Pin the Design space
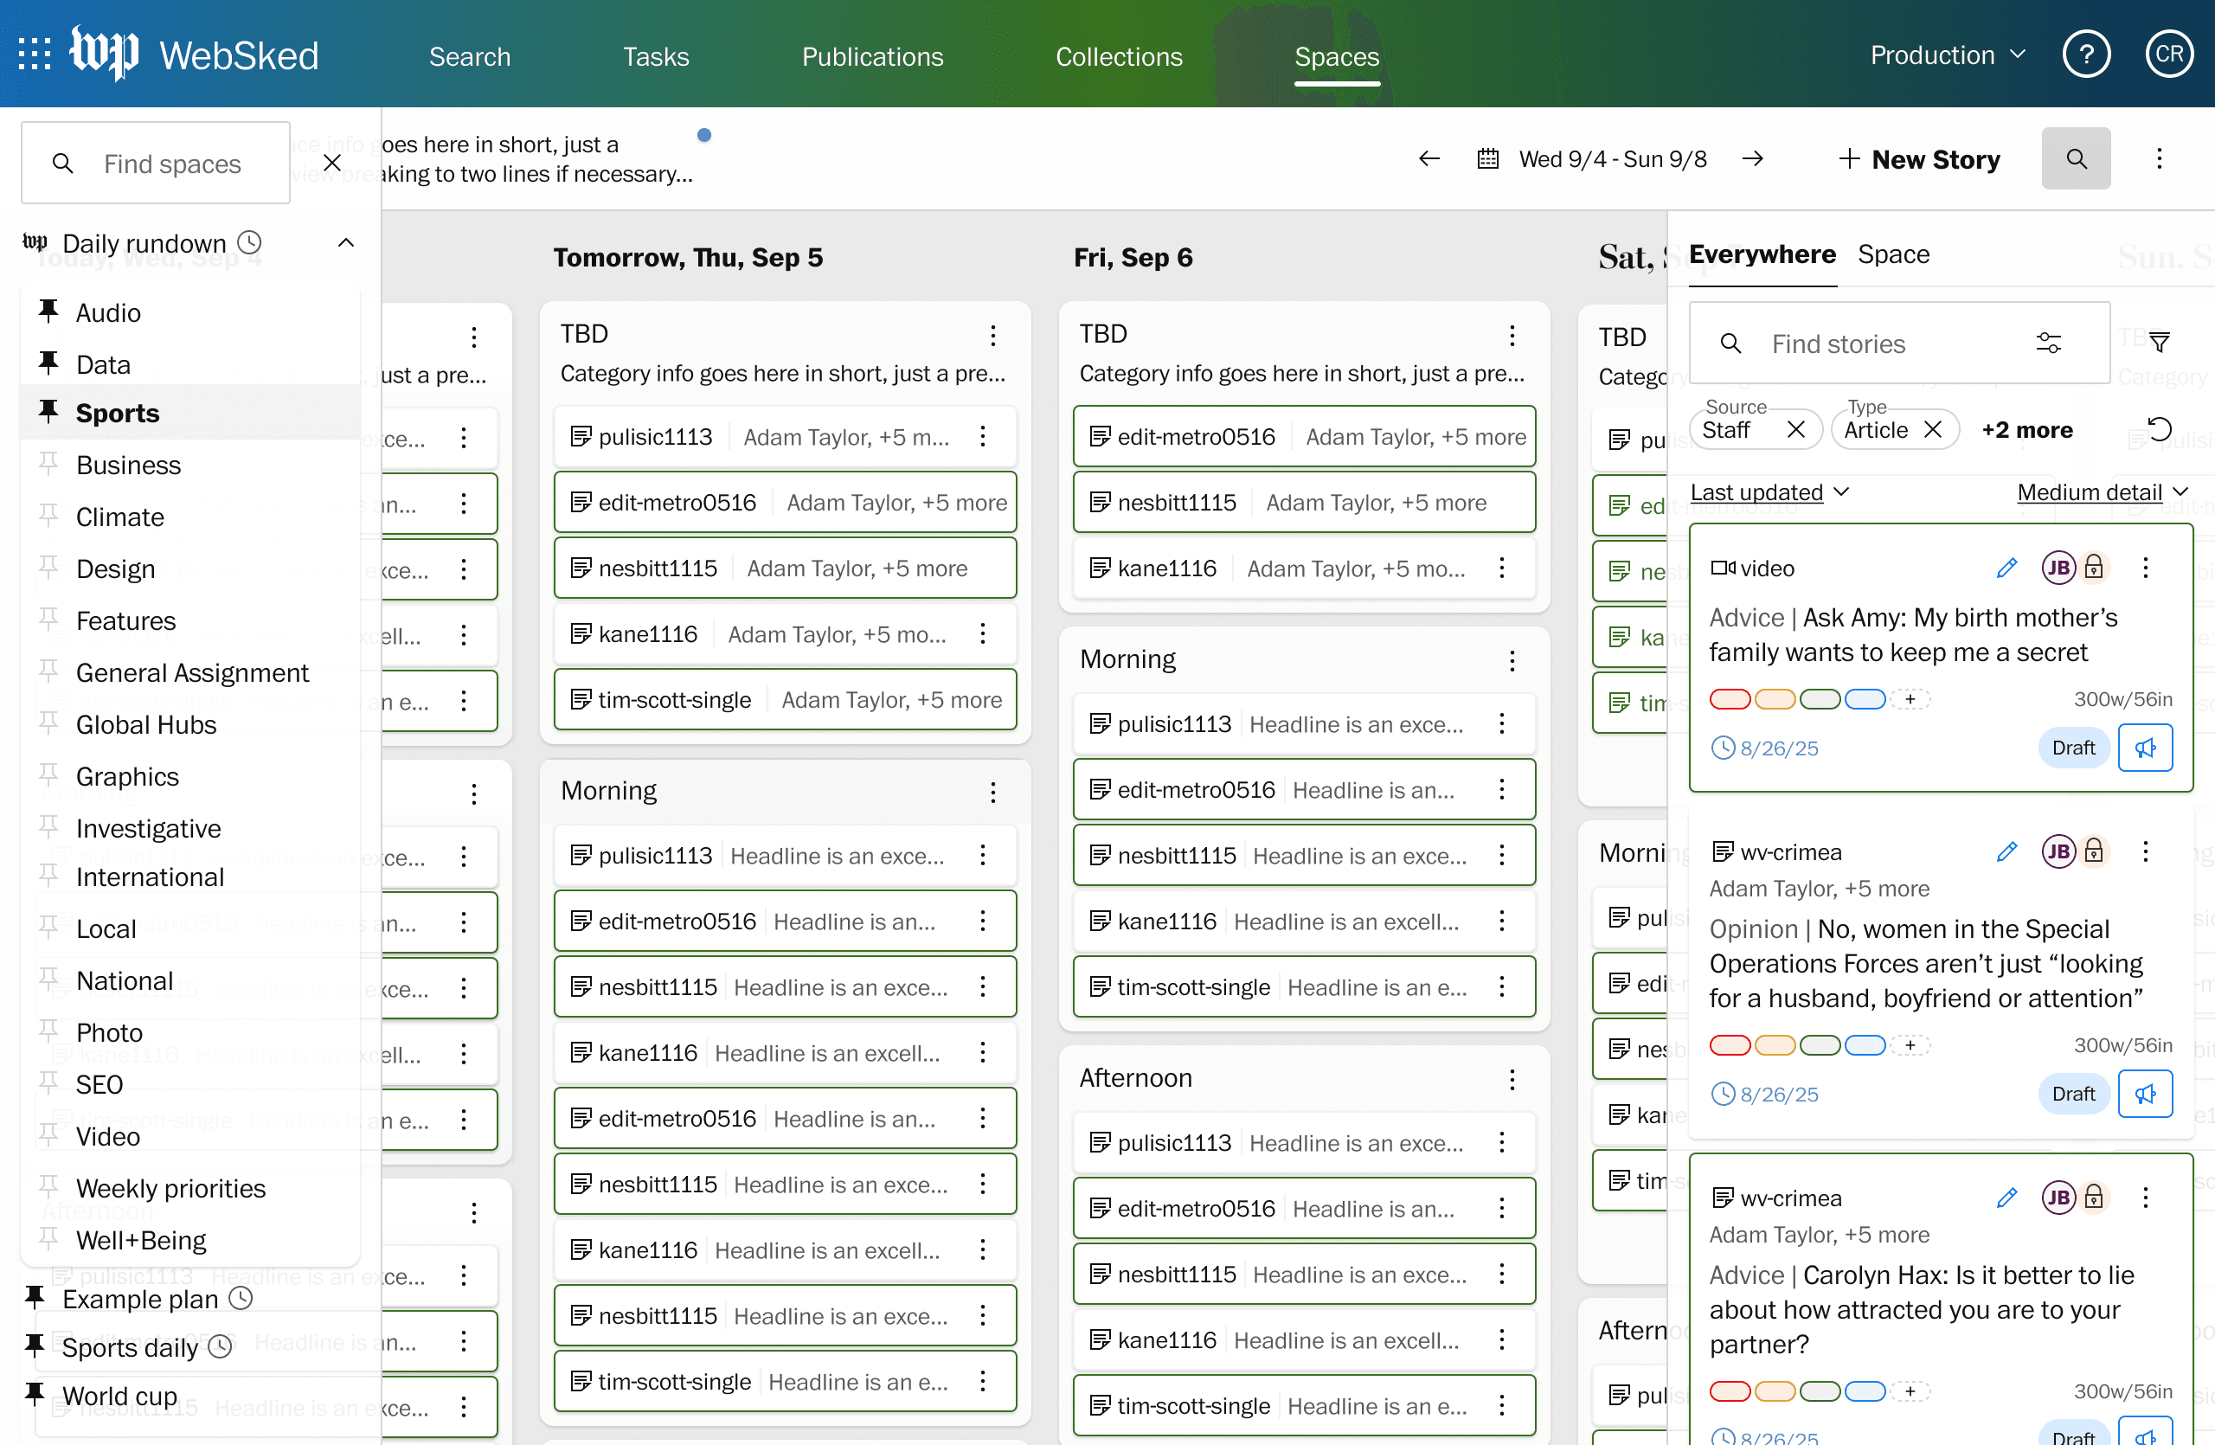The width and height of the screenshot is (2215, 1445). 48,568
